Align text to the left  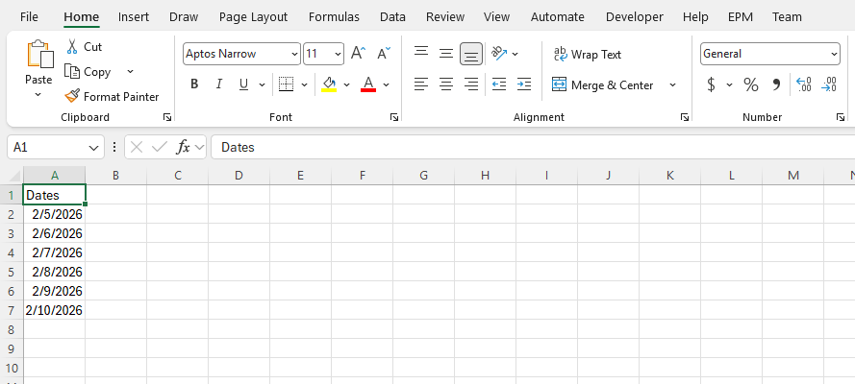420,84
